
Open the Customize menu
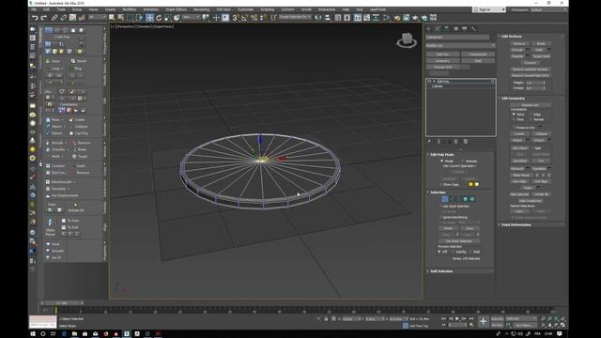tap(245, 9)
